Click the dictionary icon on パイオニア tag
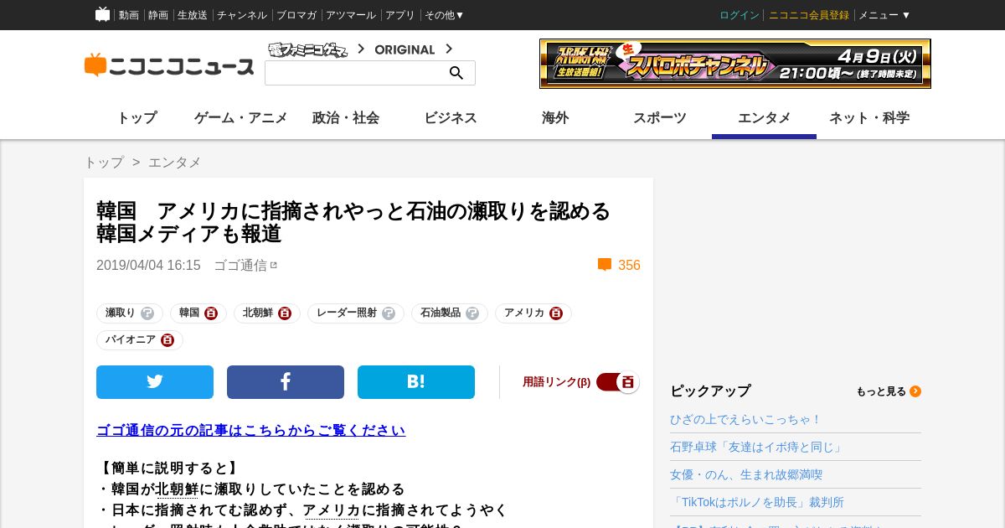The image size is (1005, 528). (167, 340)
